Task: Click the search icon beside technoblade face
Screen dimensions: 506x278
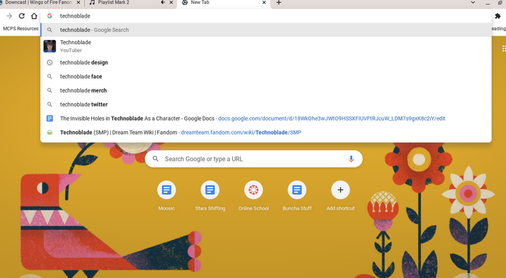Action: tap(50, 76)
